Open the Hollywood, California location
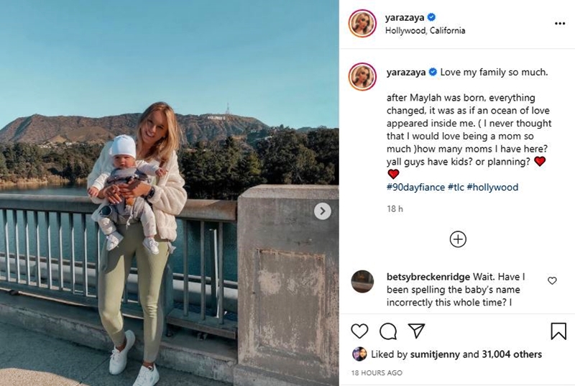The height and width of the screenshot is (386, 575). point(425,30)
